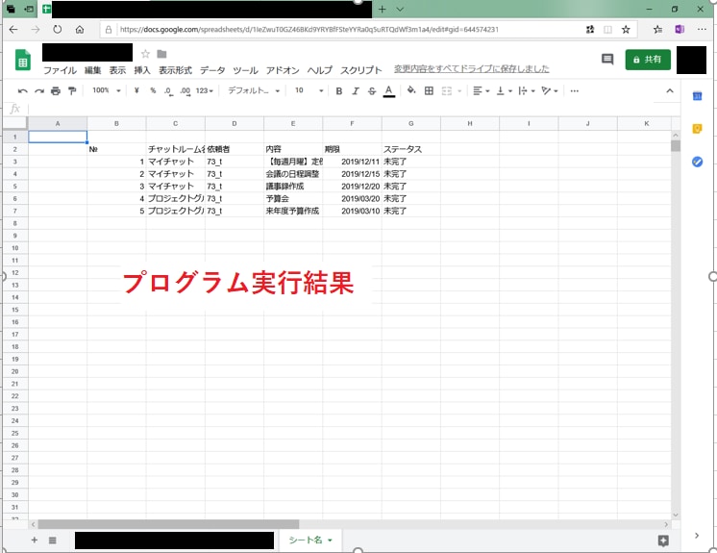Viewport: 717px width, 553px height.
Task: Select the paint format roller icon
Action: (x=72, y=91)
